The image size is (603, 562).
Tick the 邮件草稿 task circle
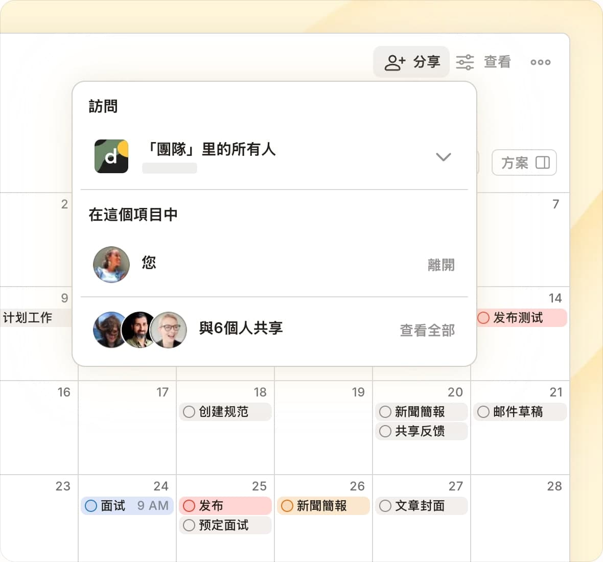pos(483,412)
